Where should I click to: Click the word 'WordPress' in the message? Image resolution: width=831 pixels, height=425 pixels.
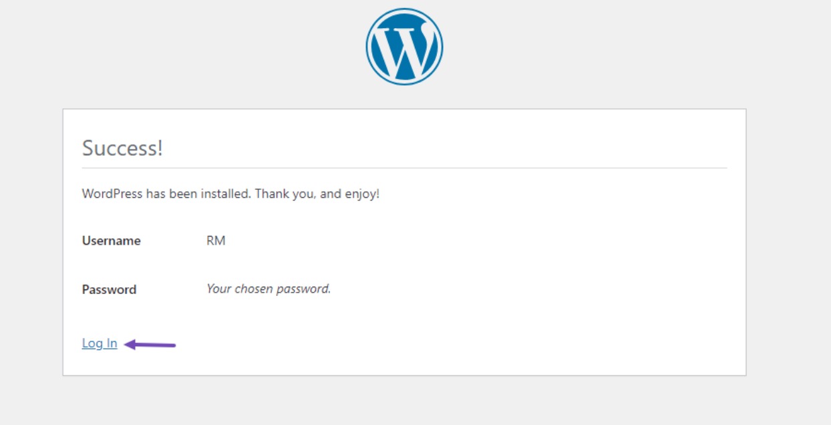(112, 194)
